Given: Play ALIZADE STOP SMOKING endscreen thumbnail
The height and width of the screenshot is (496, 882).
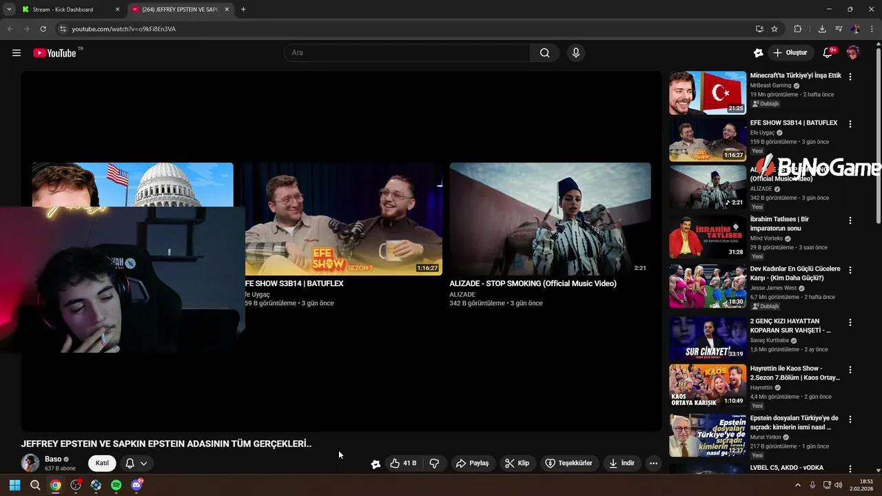Looking at the screenshot, I should 550,219.
